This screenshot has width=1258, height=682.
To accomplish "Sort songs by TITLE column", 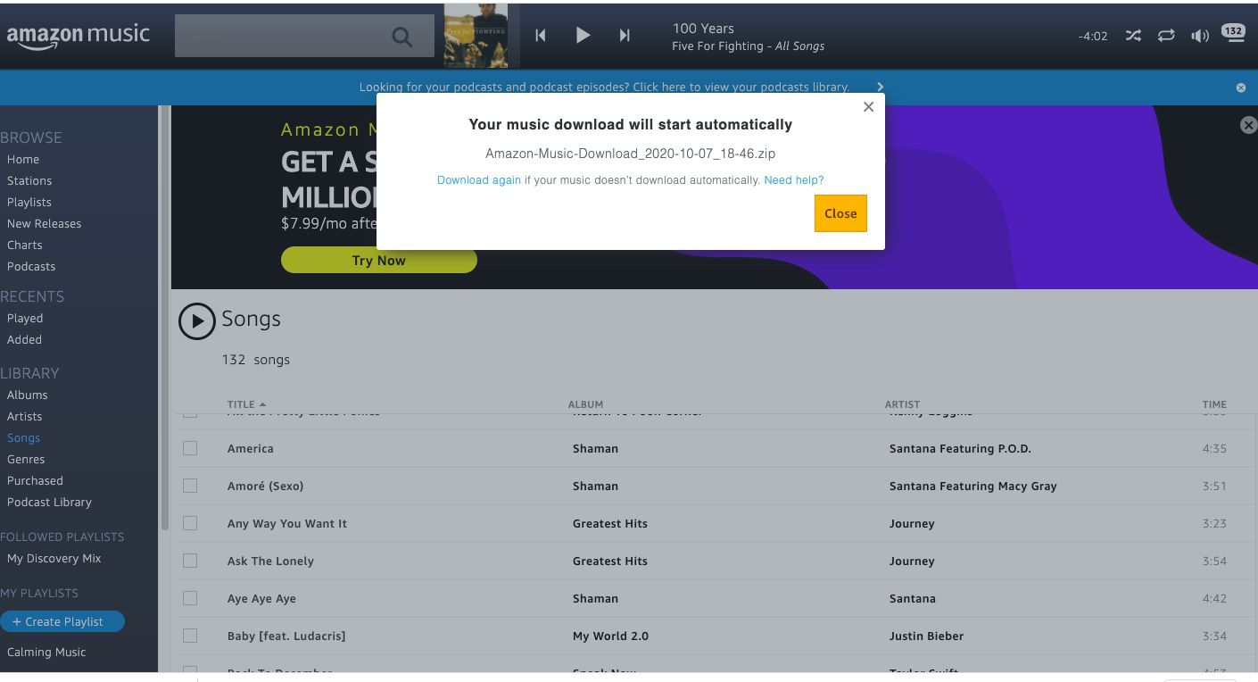I will pos(246,404).
